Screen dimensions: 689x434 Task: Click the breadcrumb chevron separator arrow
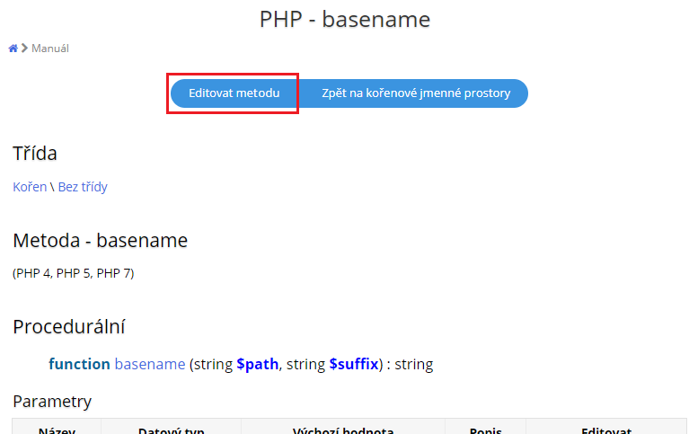24,49
